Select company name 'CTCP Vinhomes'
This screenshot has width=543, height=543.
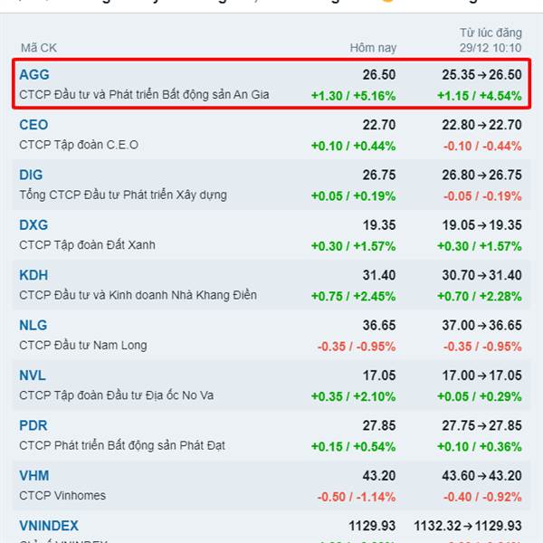62,496
